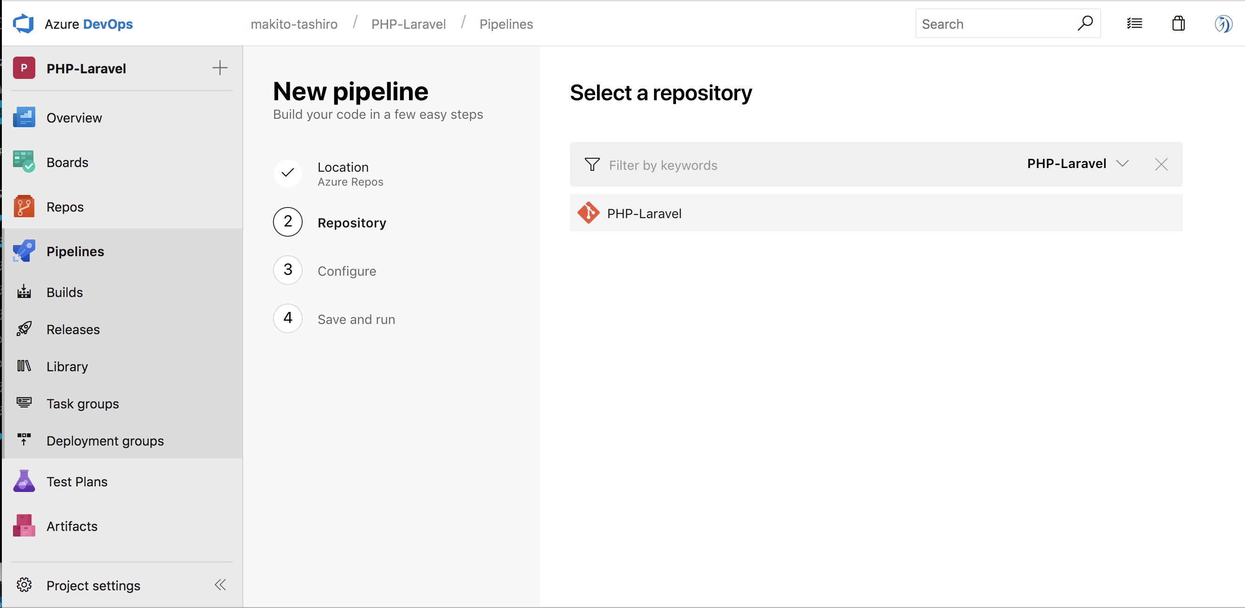This screenshot has width=1245, height=608.
Task: Click the Pipelines rocket icon
Action: click(24, 251)
